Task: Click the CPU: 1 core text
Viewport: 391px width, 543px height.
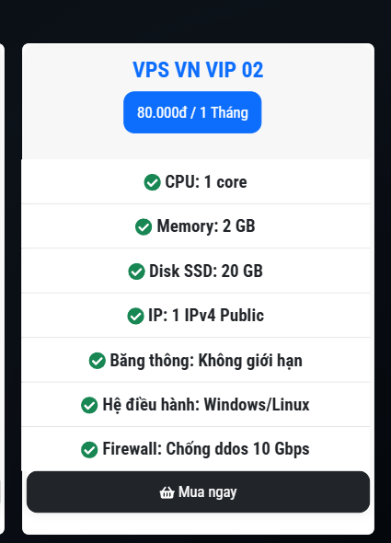Action: tap(206, 182)
